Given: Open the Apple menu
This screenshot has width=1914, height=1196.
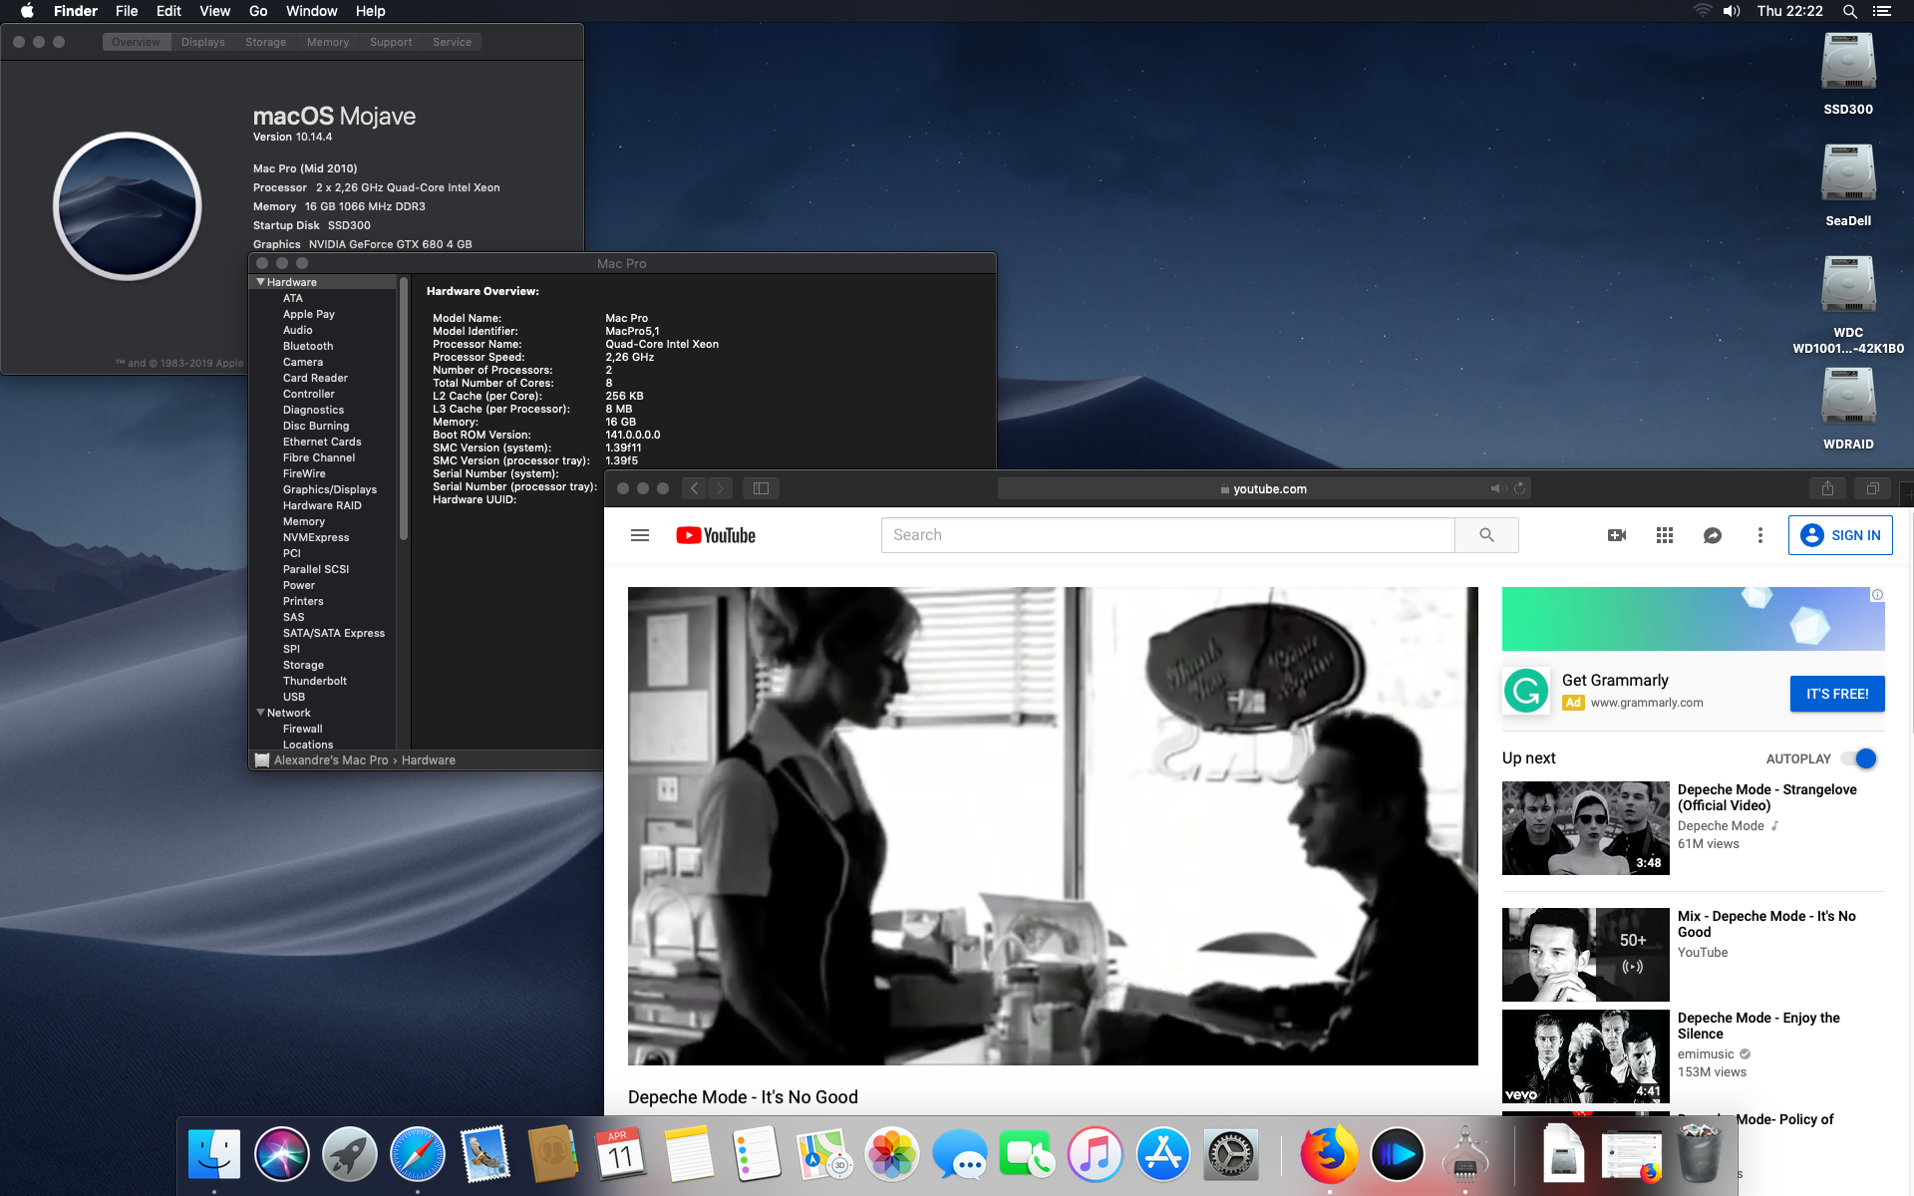Looking at the screenshot, I should click(x=27, y=11).
